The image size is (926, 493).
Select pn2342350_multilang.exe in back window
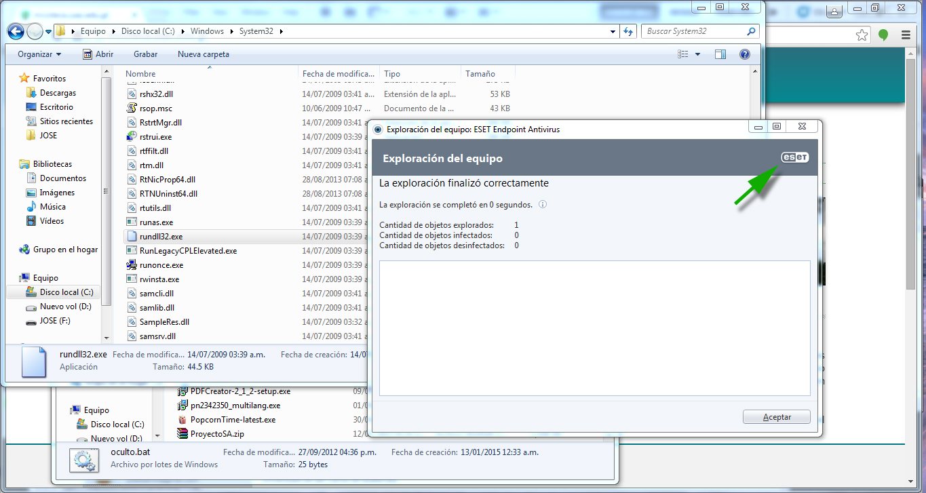[235, 406]
